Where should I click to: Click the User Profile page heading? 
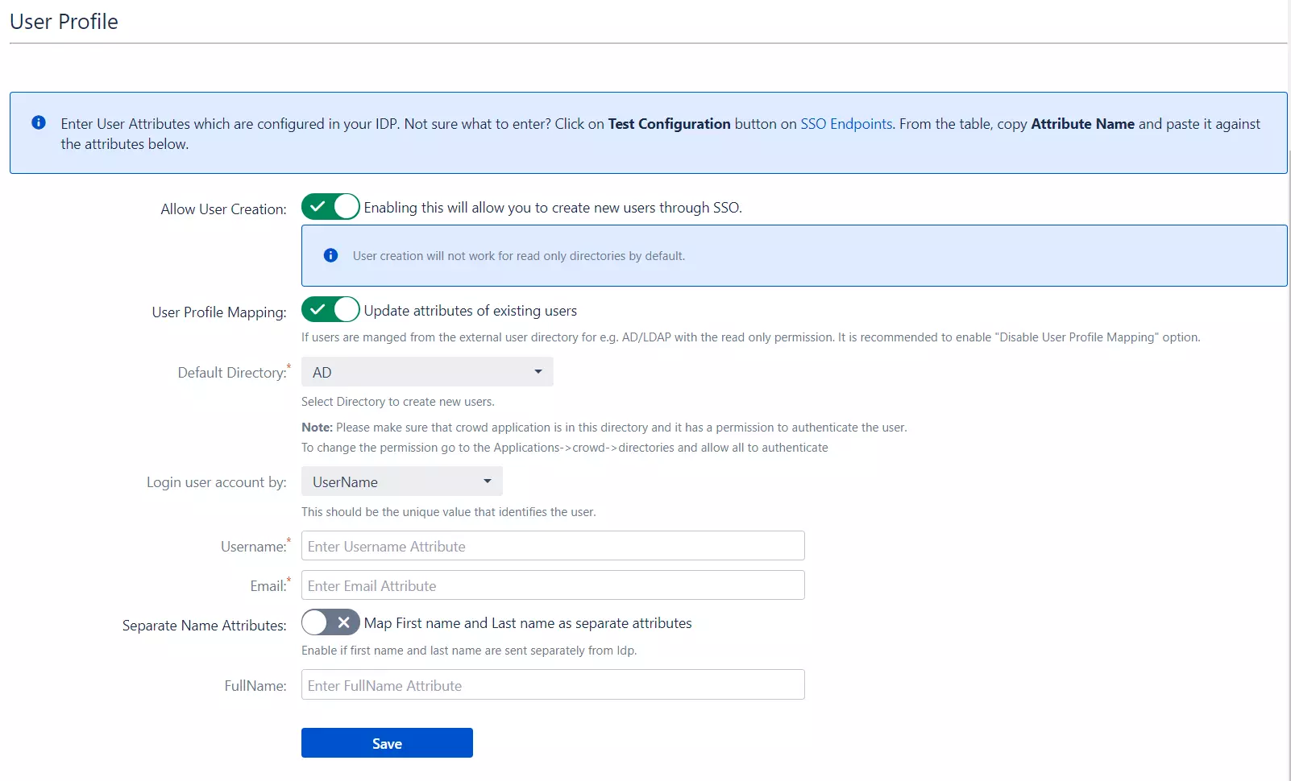pyautogui.click(x=64, y=22)
